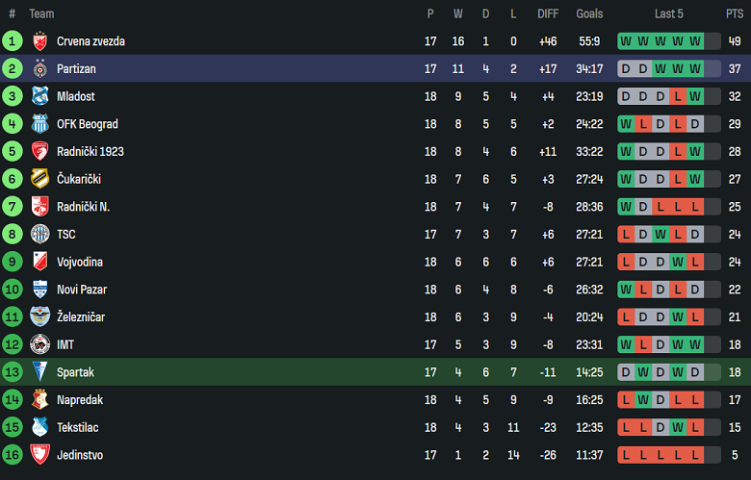
Task: Click the Jedinstvo team badge
Action: [39, 455]
